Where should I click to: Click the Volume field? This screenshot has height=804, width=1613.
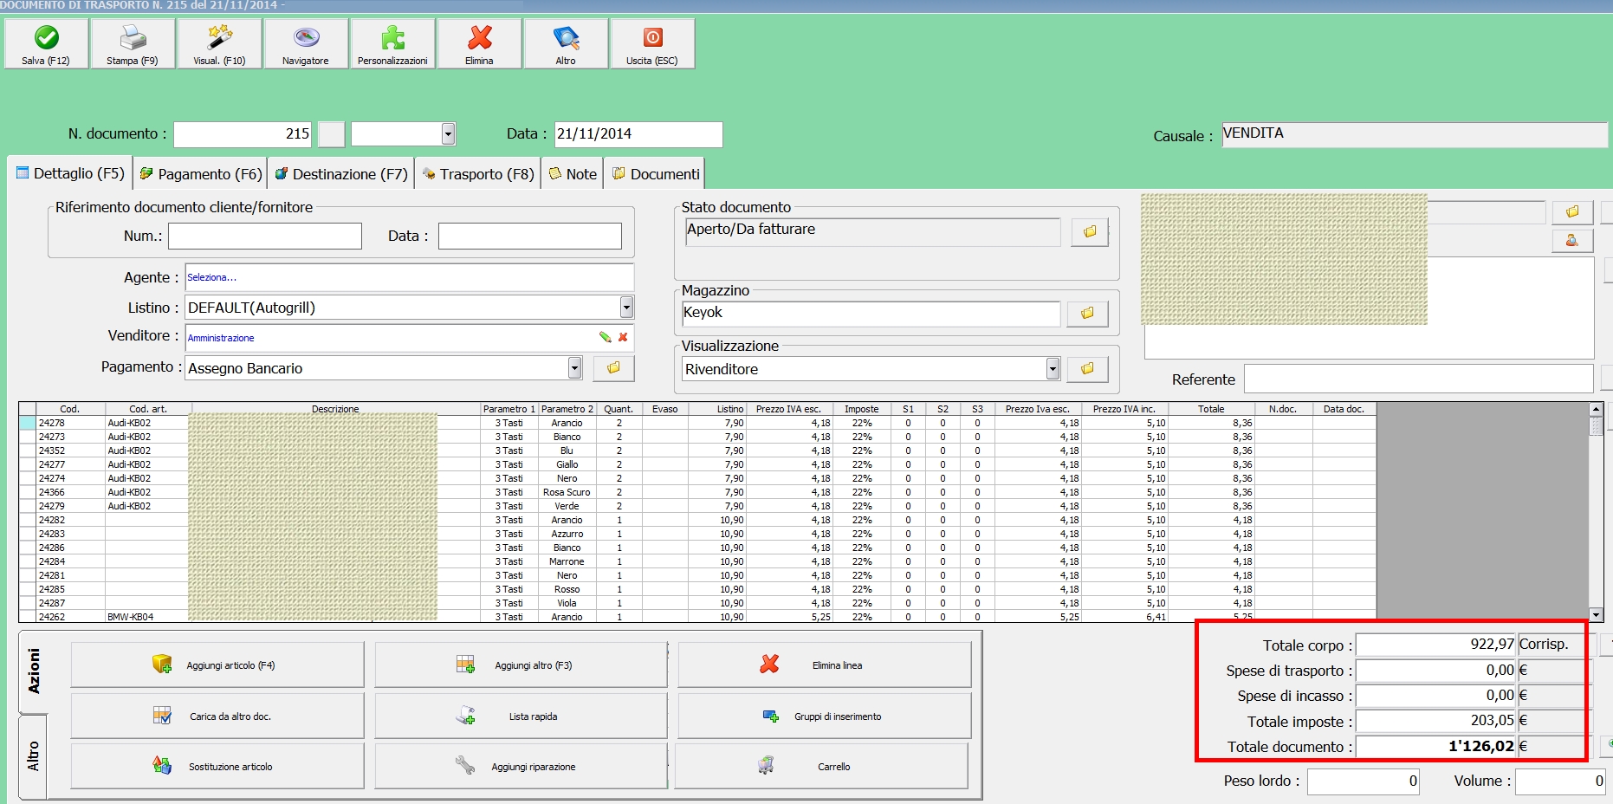1561,781
